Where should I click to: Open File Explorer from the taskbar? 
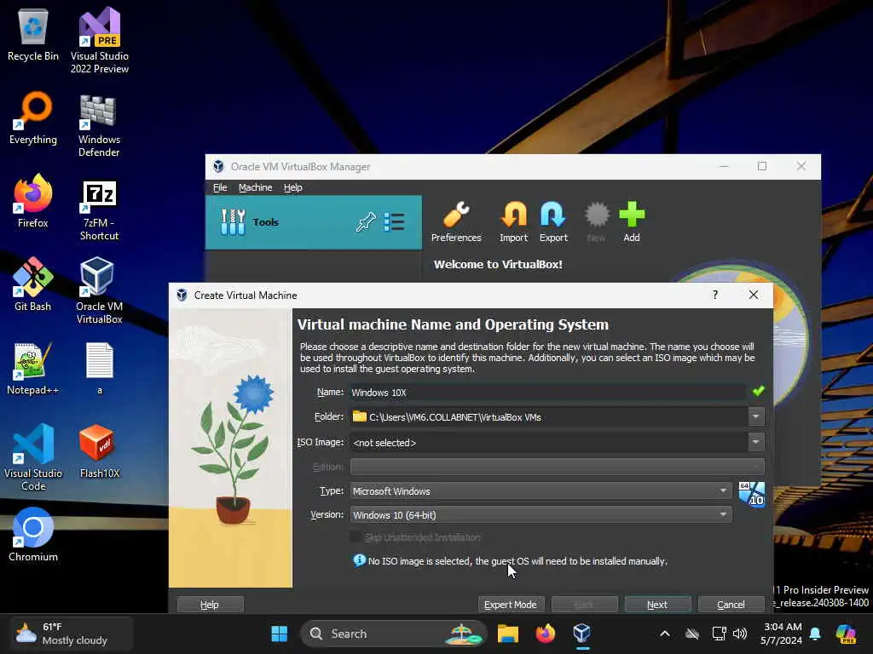(x=508, y=634)
